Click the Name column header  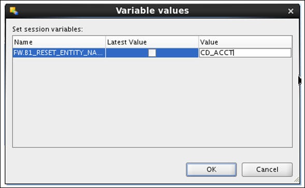click(x=59, y=42)
